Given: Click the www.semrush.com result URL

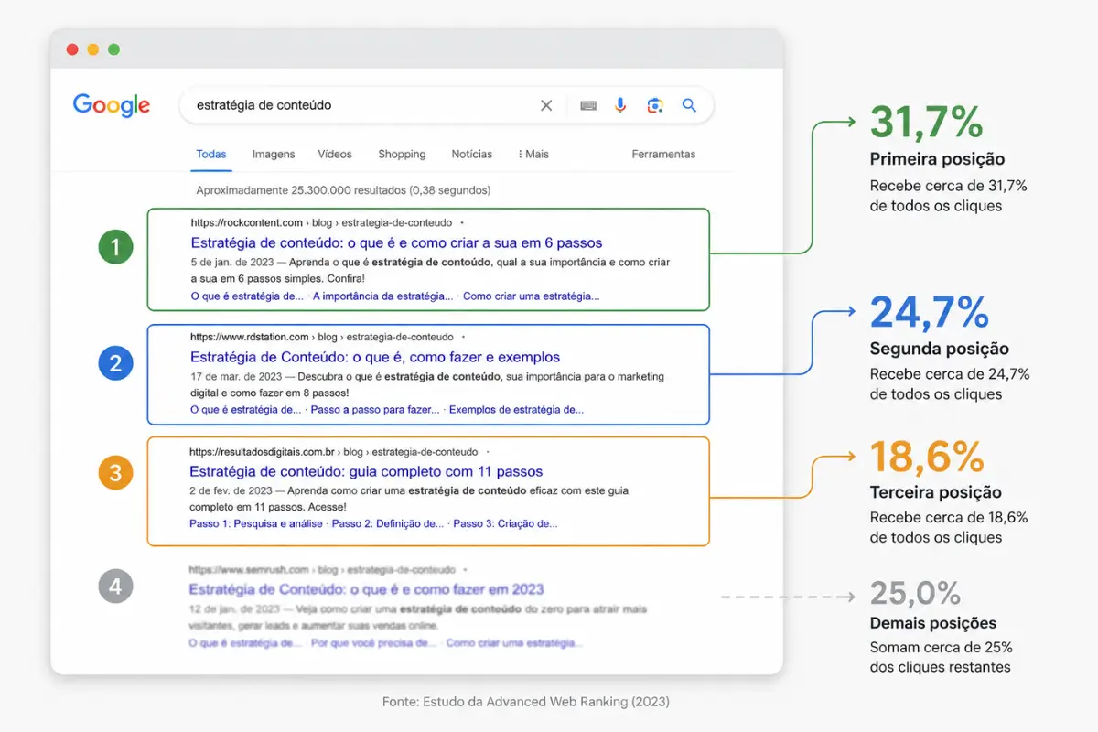Looking at the screenshot, I should (x=321, y=569).
